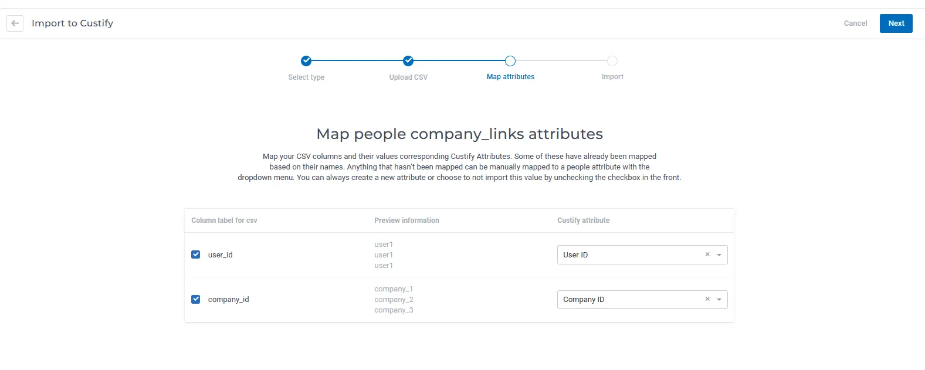Click the completed Select type step circle
The height and width of the screenshot is (370, 925).
pos(306,61)
